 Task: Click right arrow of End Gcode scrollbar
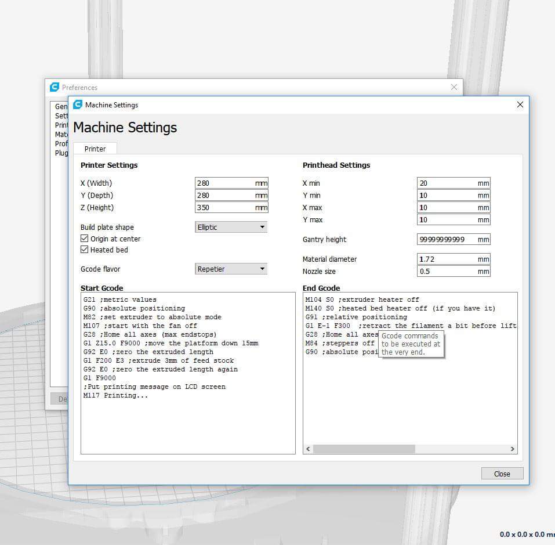tap(512, 449)
